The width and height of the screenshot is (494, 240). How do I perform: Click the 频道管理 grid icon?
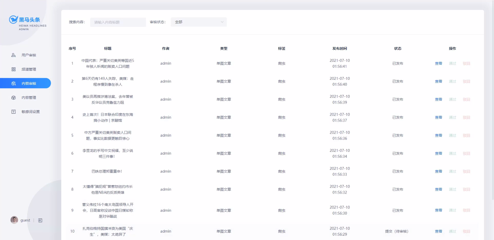click(13, 69)
